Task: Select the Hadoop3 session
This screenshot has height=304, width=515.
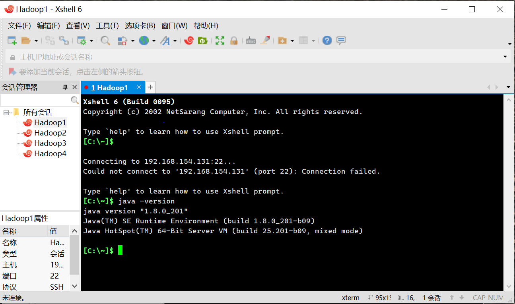Action: click(x=50, y=143)
